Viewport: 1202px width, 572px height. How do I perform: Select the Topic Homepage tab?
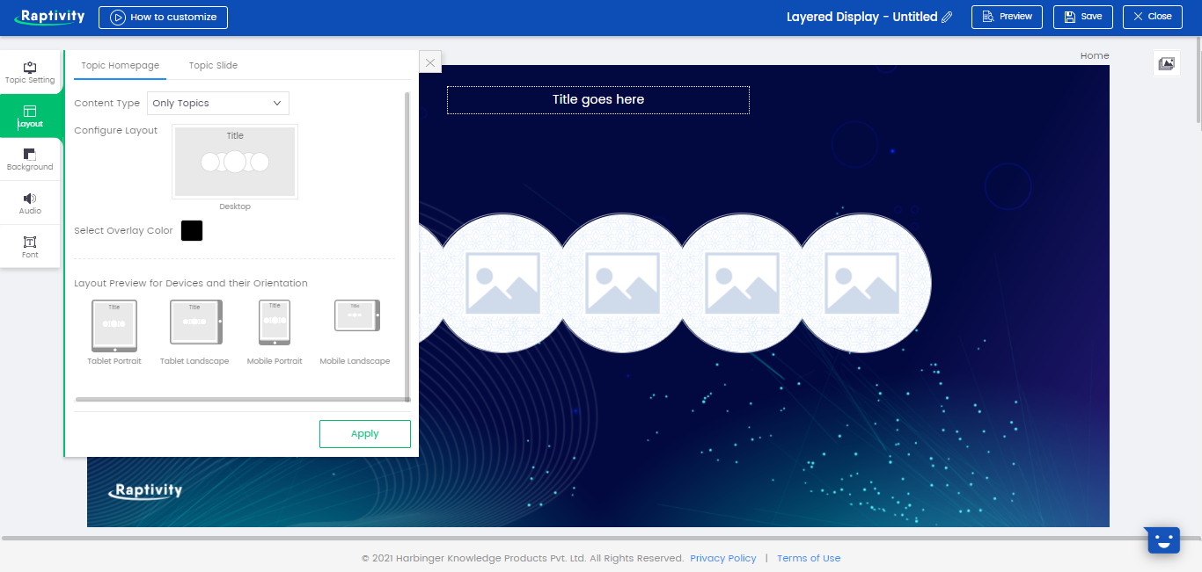tap(120, 65)
